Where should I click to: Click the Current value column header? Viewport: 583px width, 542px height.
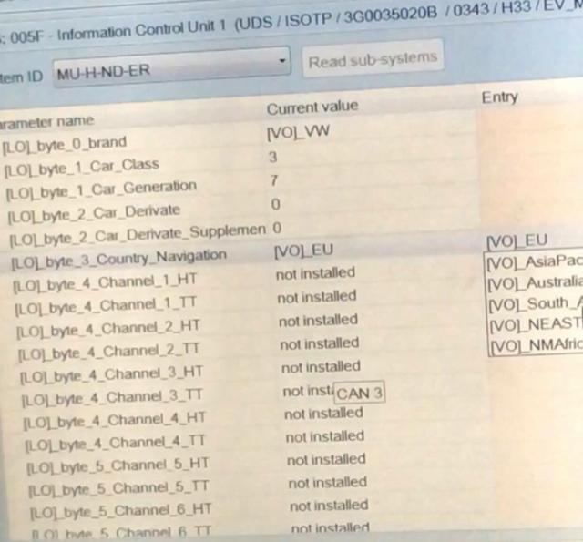312,107
